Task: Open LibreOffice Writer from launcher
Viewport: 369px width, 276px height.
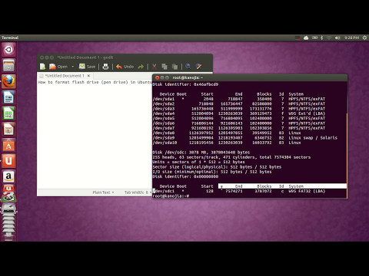Action: [x=8, y=97]
